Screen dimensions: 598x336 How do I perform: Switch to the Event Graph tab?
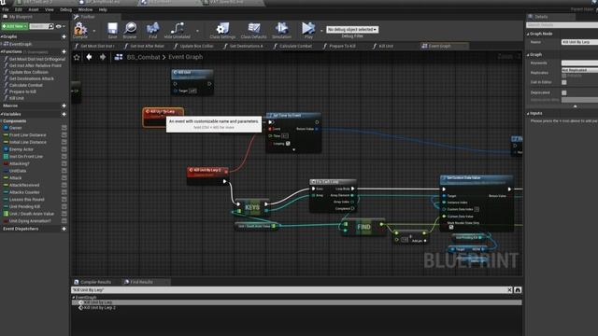coord(445,46)
